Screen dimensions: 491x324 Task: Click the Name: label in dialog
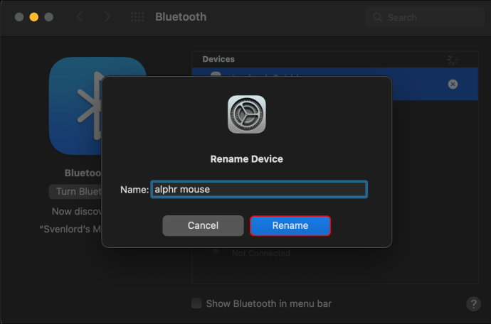click(x=134, y=190)
